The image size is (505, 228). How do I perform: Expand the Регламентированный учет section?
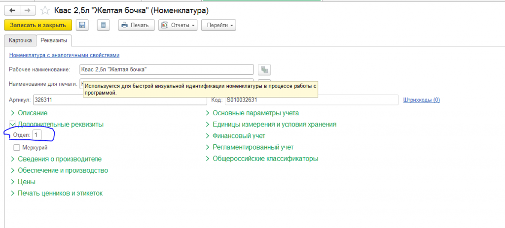[x=250, y=148]
